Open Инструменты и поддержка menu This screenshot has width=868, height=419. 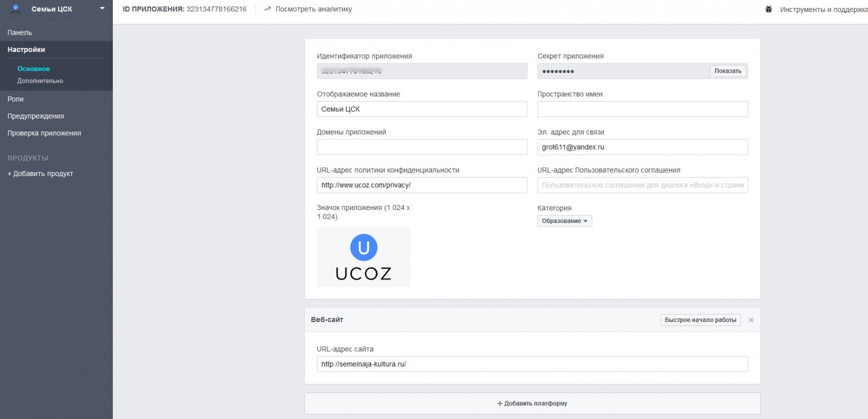(823, 10)
